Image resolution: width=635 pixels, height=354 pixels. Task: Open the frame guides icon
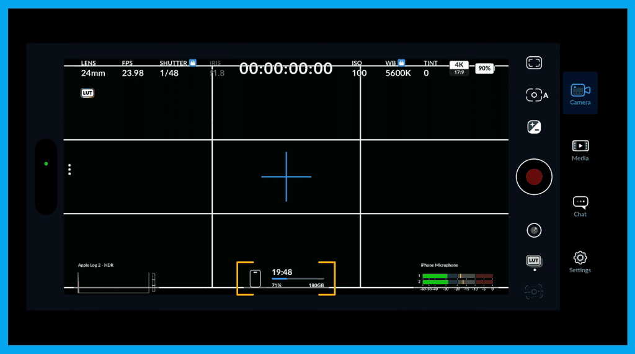tap(534, 63)
